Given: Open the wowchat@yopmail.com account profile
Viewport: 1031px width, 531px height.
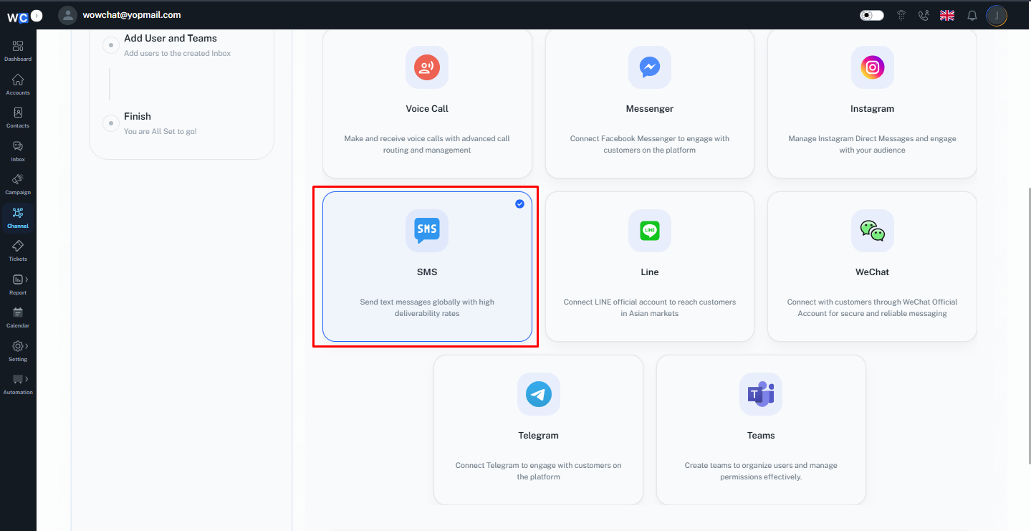Looking at the screenshot, I should (120, 15).
